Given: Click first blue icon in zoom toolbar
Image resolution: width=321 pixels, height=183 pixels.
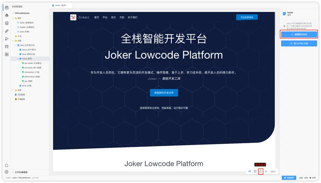Looking at the screenshot, I should (x=250, y=171).
